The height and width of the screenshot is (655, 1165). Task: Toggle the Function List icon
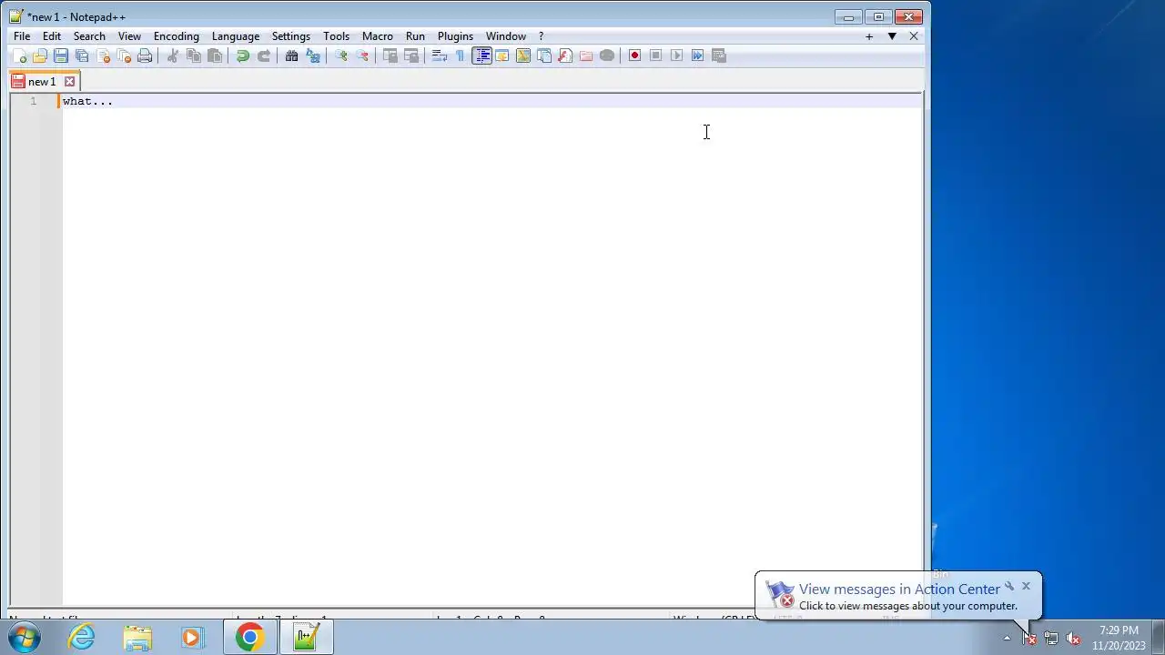tap(565, 55)
